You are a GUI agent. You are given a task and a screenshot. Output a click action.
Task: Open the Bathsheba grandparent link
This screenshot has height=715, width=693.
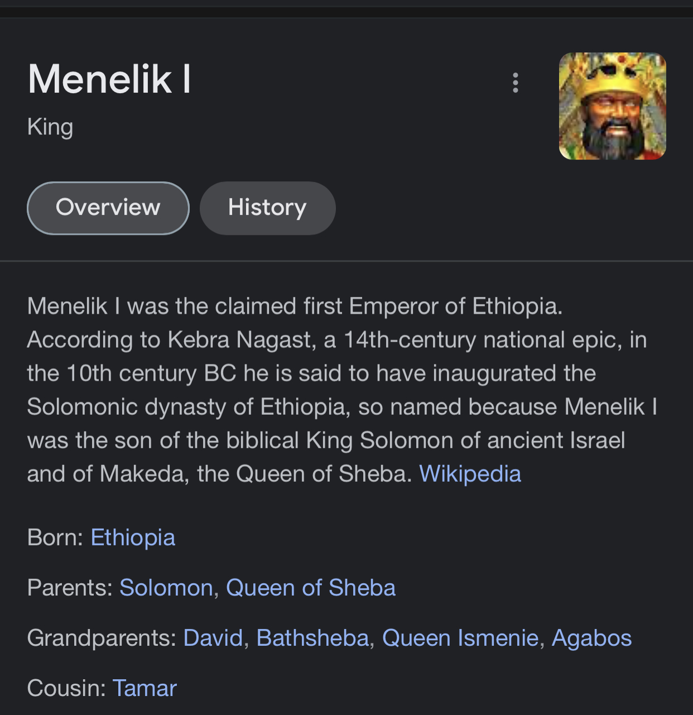312,638
